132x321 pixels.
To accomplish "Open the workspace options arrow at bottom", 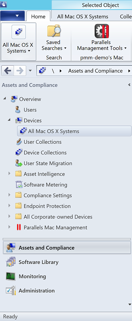I will coord(130,304).
